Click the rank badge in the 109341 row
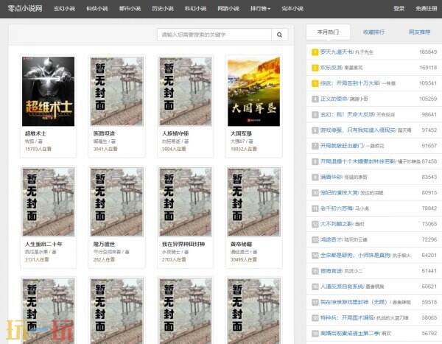442x344 pixels. pos(315,83)
